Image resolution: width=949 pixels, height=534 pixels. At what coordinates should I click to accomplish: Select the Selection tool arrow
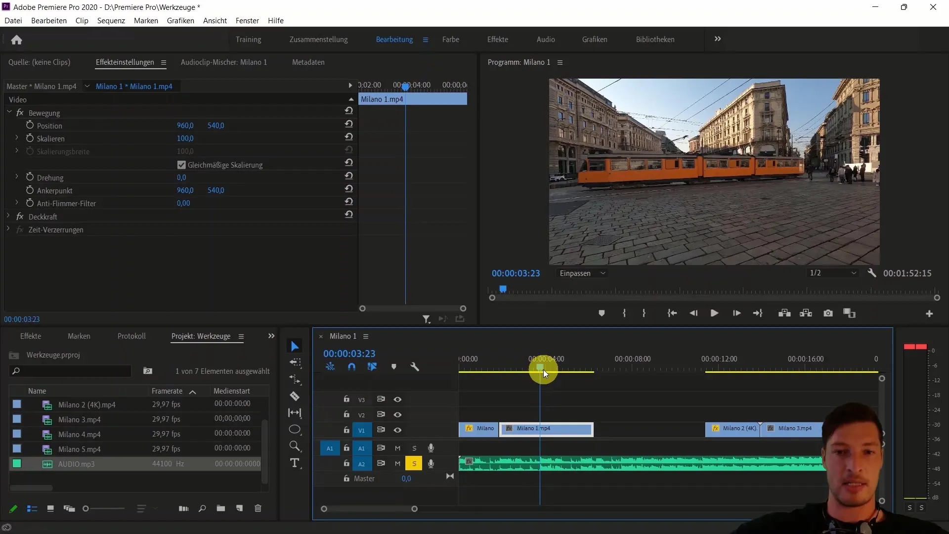pyautogui.click(x=295, y=346)
